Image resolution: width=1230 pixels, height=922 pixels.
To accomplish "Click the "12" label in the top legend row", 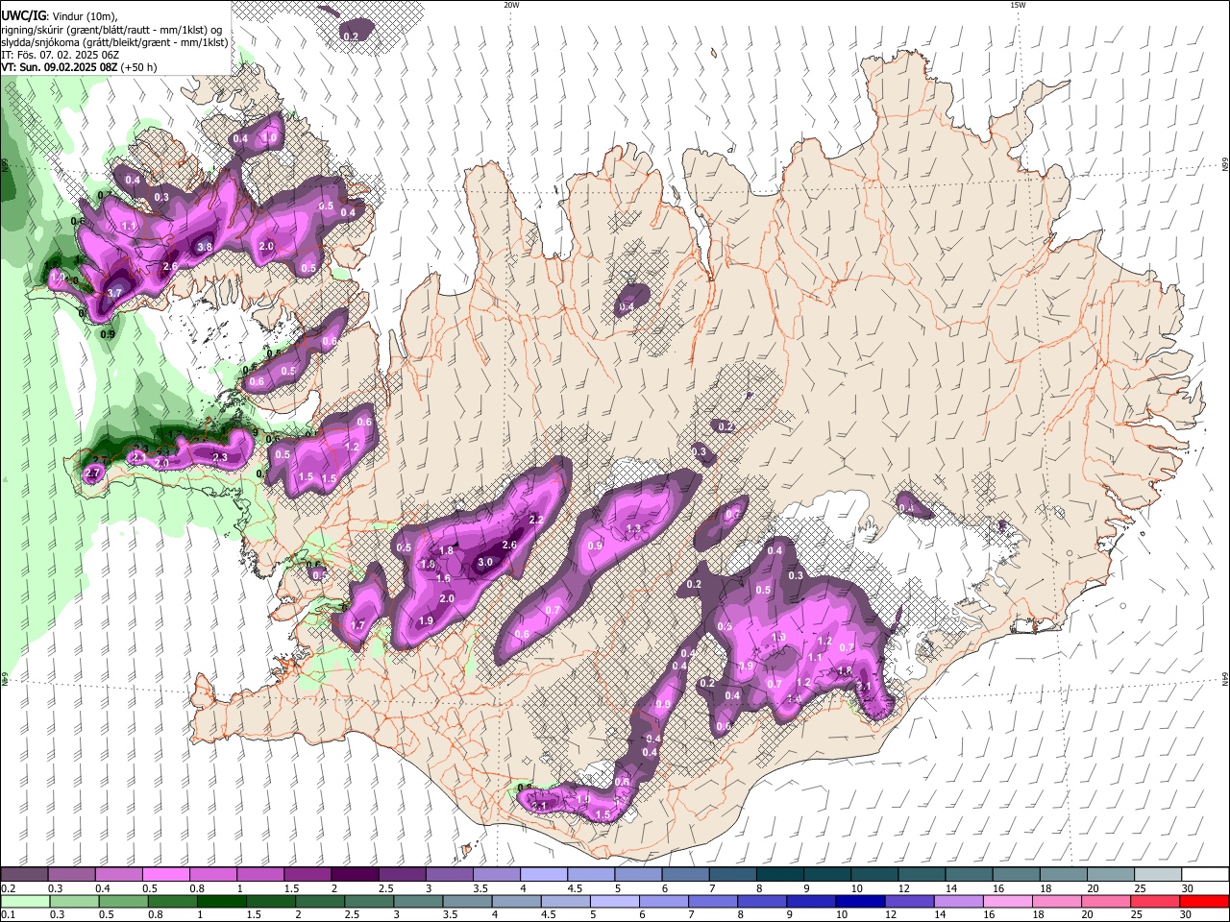I will point(903,888).
